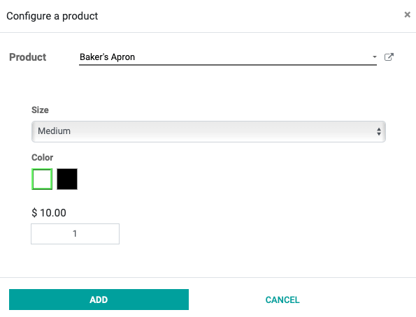The width and height of the screenshot is (416, 317).
Task: Click the Medium text in the Size selector
Action: (x=54, y=131)
